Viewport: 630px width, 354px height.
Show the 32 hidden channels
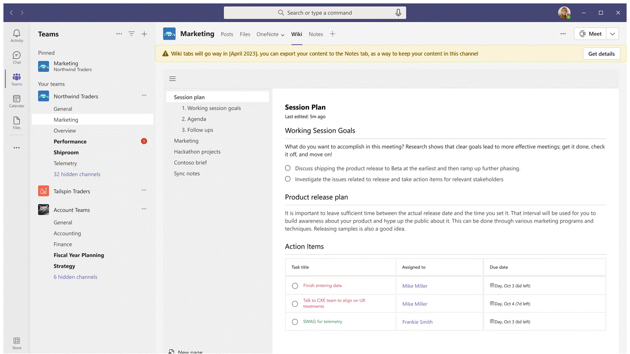pos(77,174)
